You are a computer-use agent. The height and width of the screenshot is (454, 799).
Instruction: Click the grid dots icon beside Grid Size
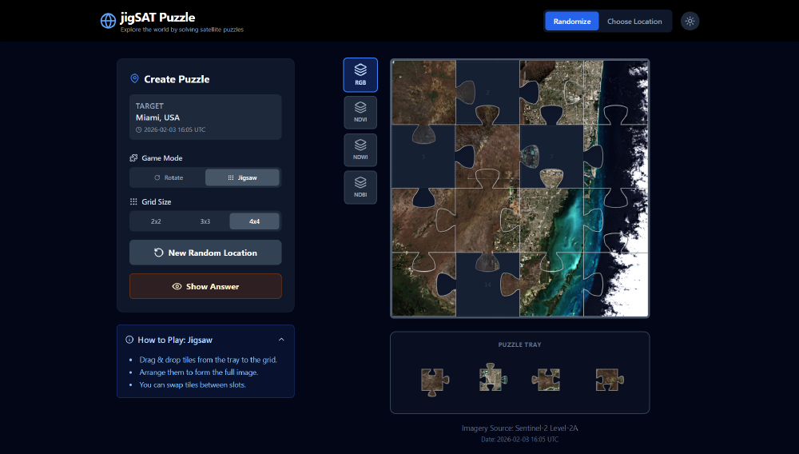pyautogui.click(x=133, y=201)
